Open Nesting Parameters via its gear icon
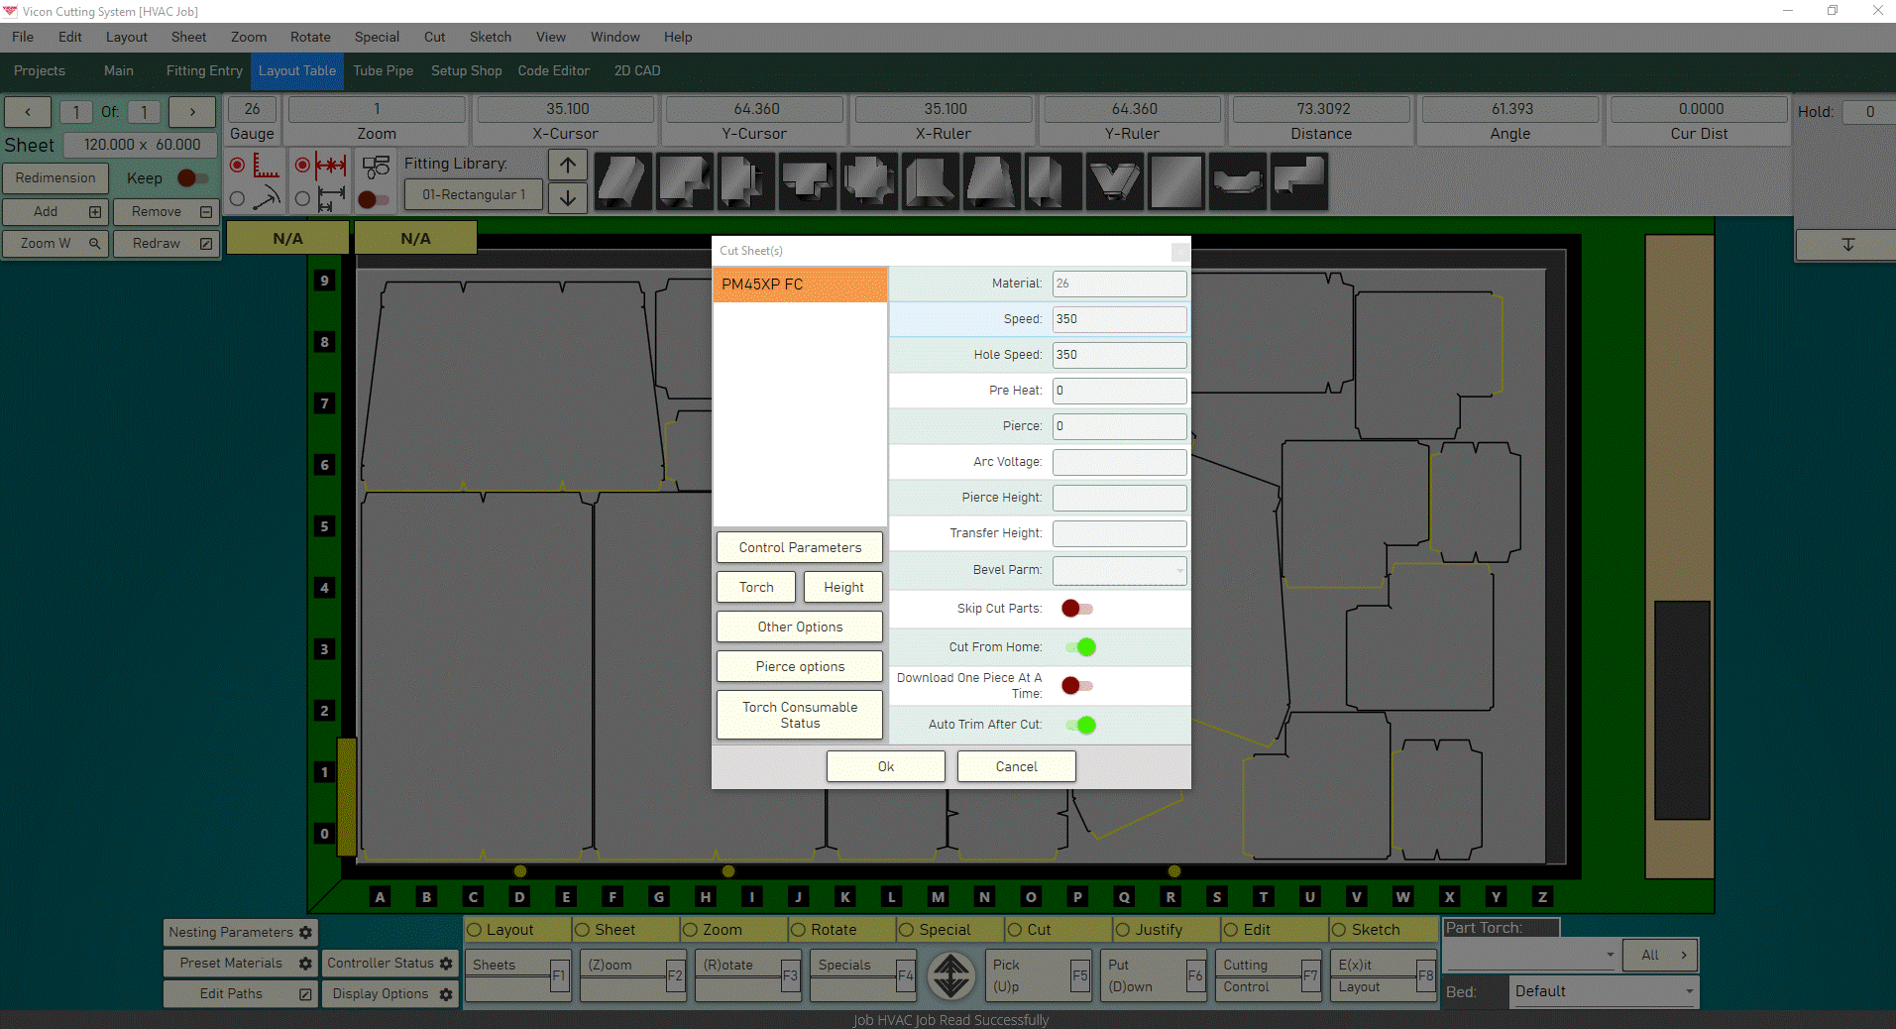This screenshot has width=1896, height=1029. (x=303, y=932)
